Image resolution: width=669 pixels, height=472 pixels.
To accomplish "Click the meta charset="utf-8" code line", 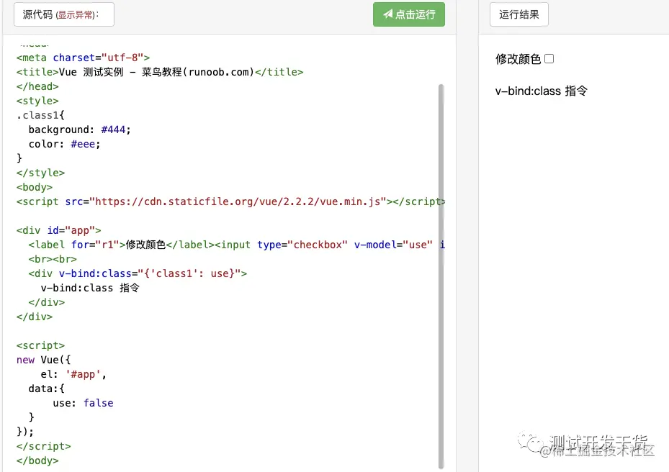I will (84, 58).
